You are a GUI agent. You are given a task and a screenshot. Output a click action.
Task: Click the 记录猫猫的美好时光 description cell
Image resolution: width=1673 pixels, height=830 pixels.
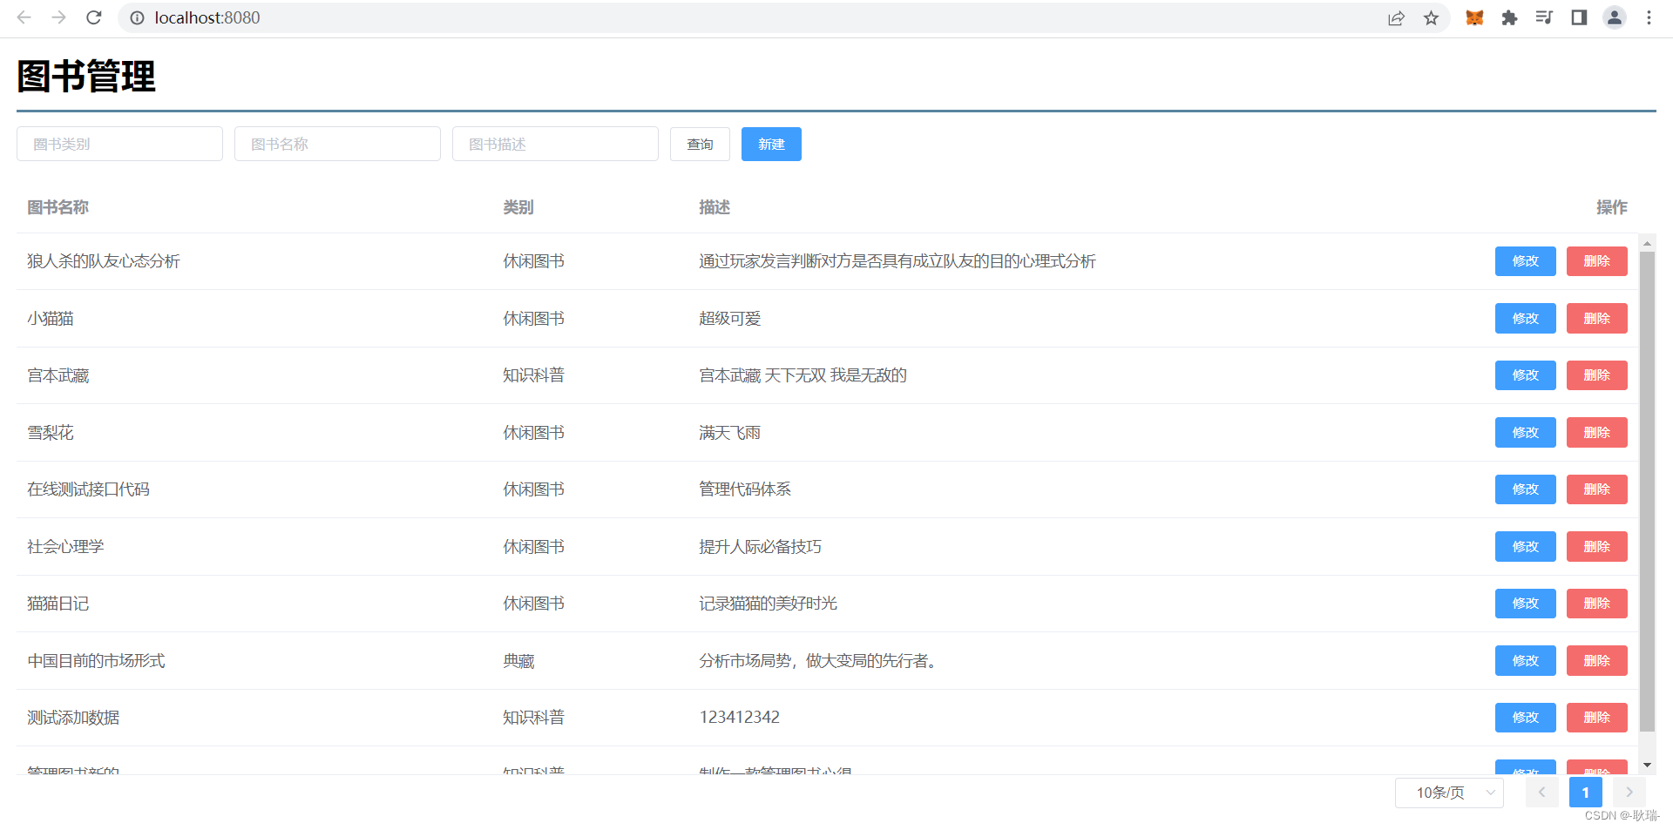pyautogui.click(x=768, y=604)
